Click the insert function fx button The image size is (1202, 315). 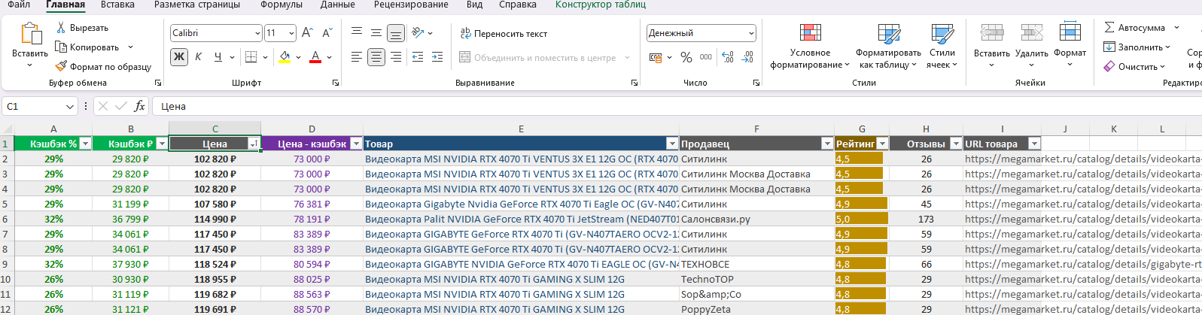pos(139,107)
